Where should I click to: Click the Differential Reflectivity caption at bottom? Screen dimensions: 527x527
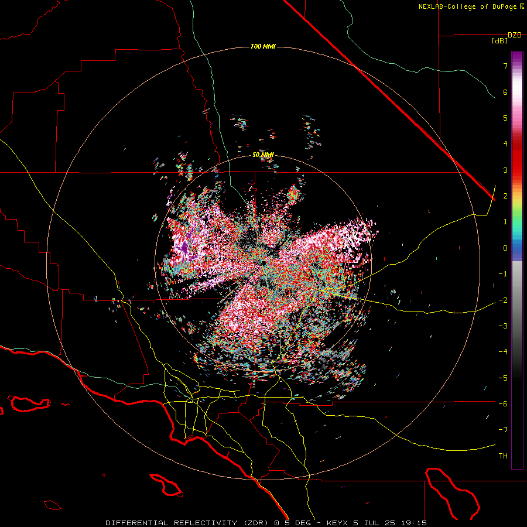pos(266,523)
